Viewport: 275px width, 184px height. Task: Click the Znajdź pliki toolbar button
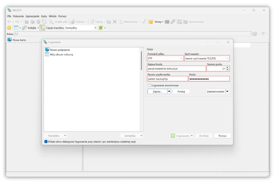[x=59, y=22]
